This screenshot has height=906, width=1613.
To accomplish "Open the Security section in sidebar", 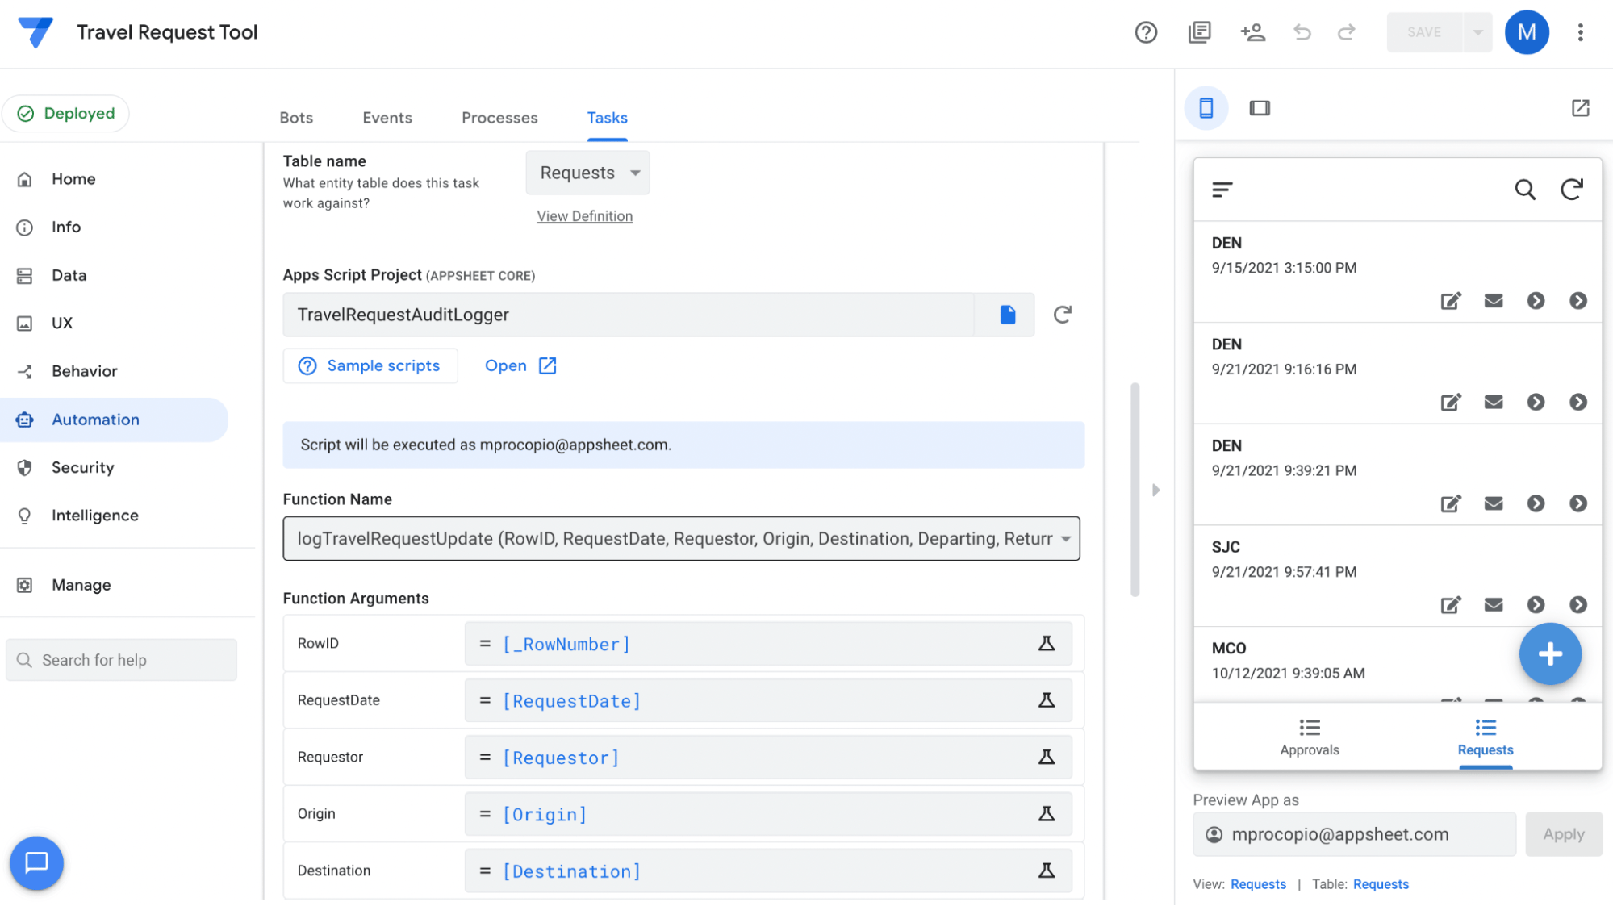I will (82, 467).
